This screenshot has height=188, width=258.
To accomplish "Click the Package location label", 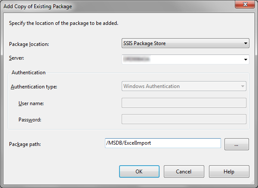I will [x=29, y=44].
